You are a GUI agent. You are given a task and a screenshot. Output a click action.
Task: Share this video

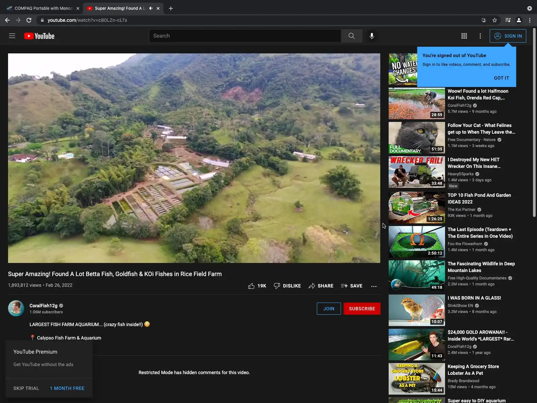[321, 286]
